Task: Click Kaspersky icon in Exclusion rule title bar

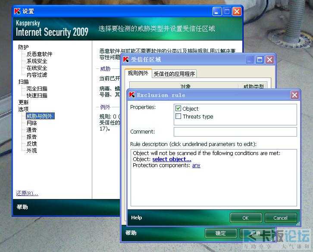Action: point(132,95)
